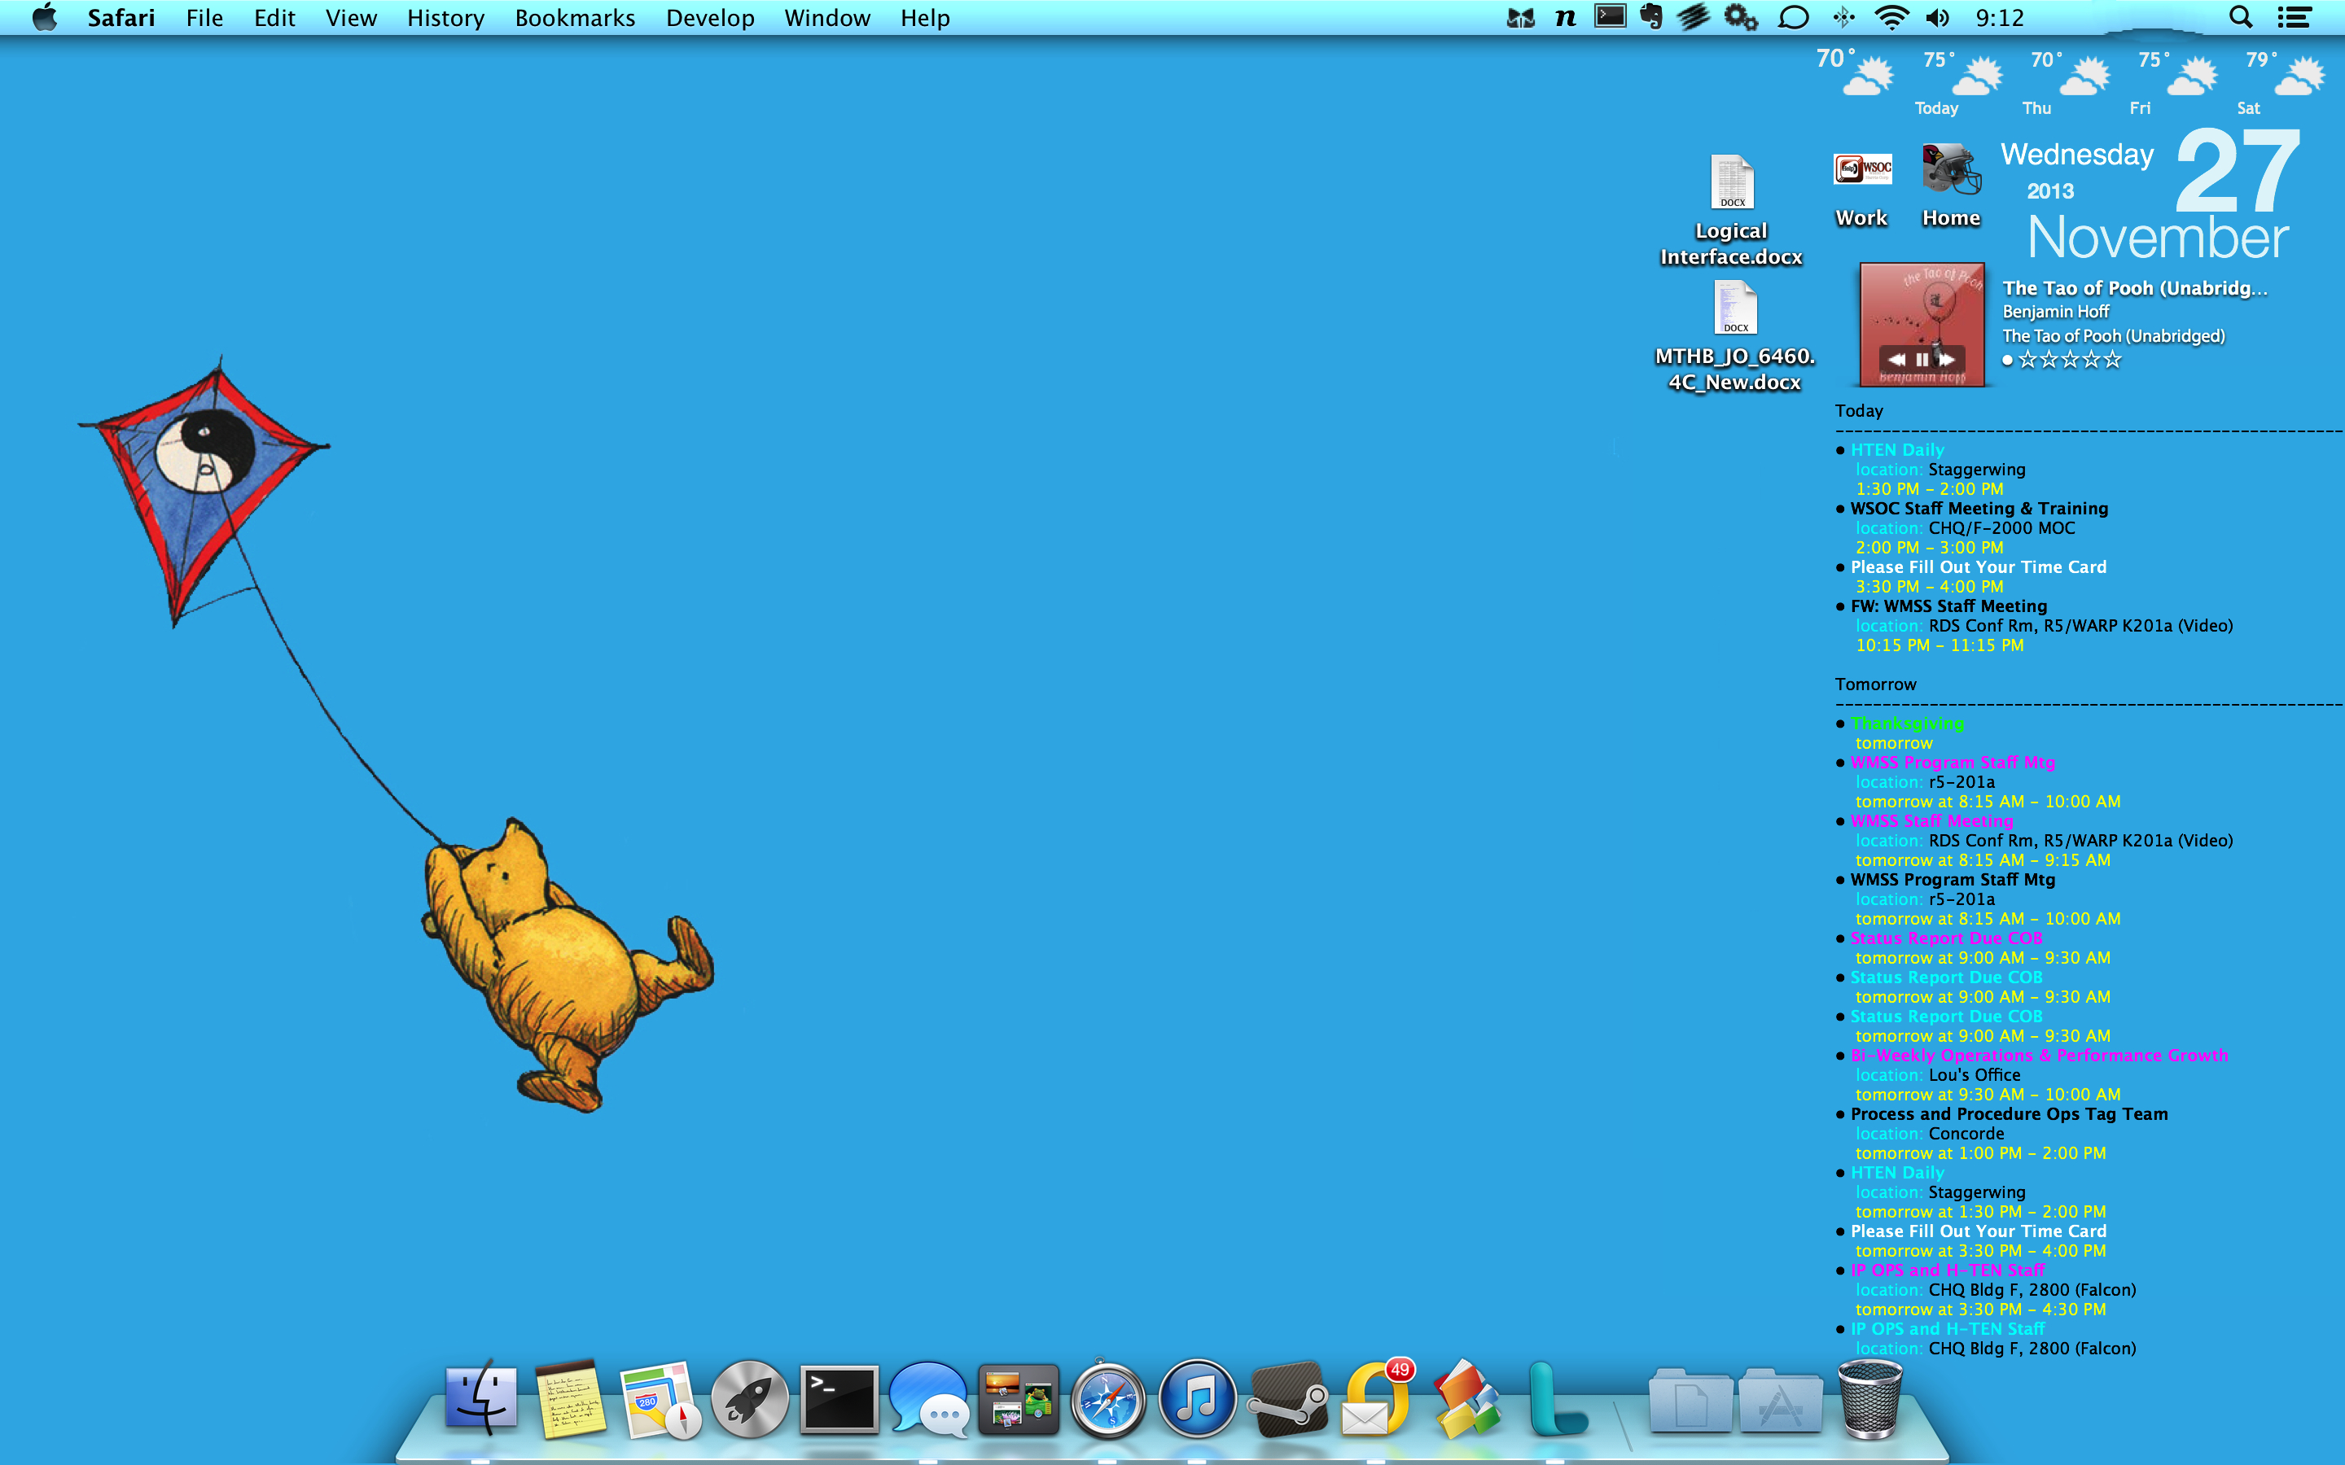Open the Documents folder stack in Dock
The image size is (2345, 1465).
1691,1401
